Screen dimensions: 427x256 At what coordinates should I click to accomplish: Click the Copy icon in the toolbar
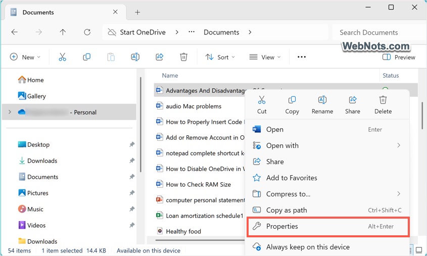(x=86, y=57)
